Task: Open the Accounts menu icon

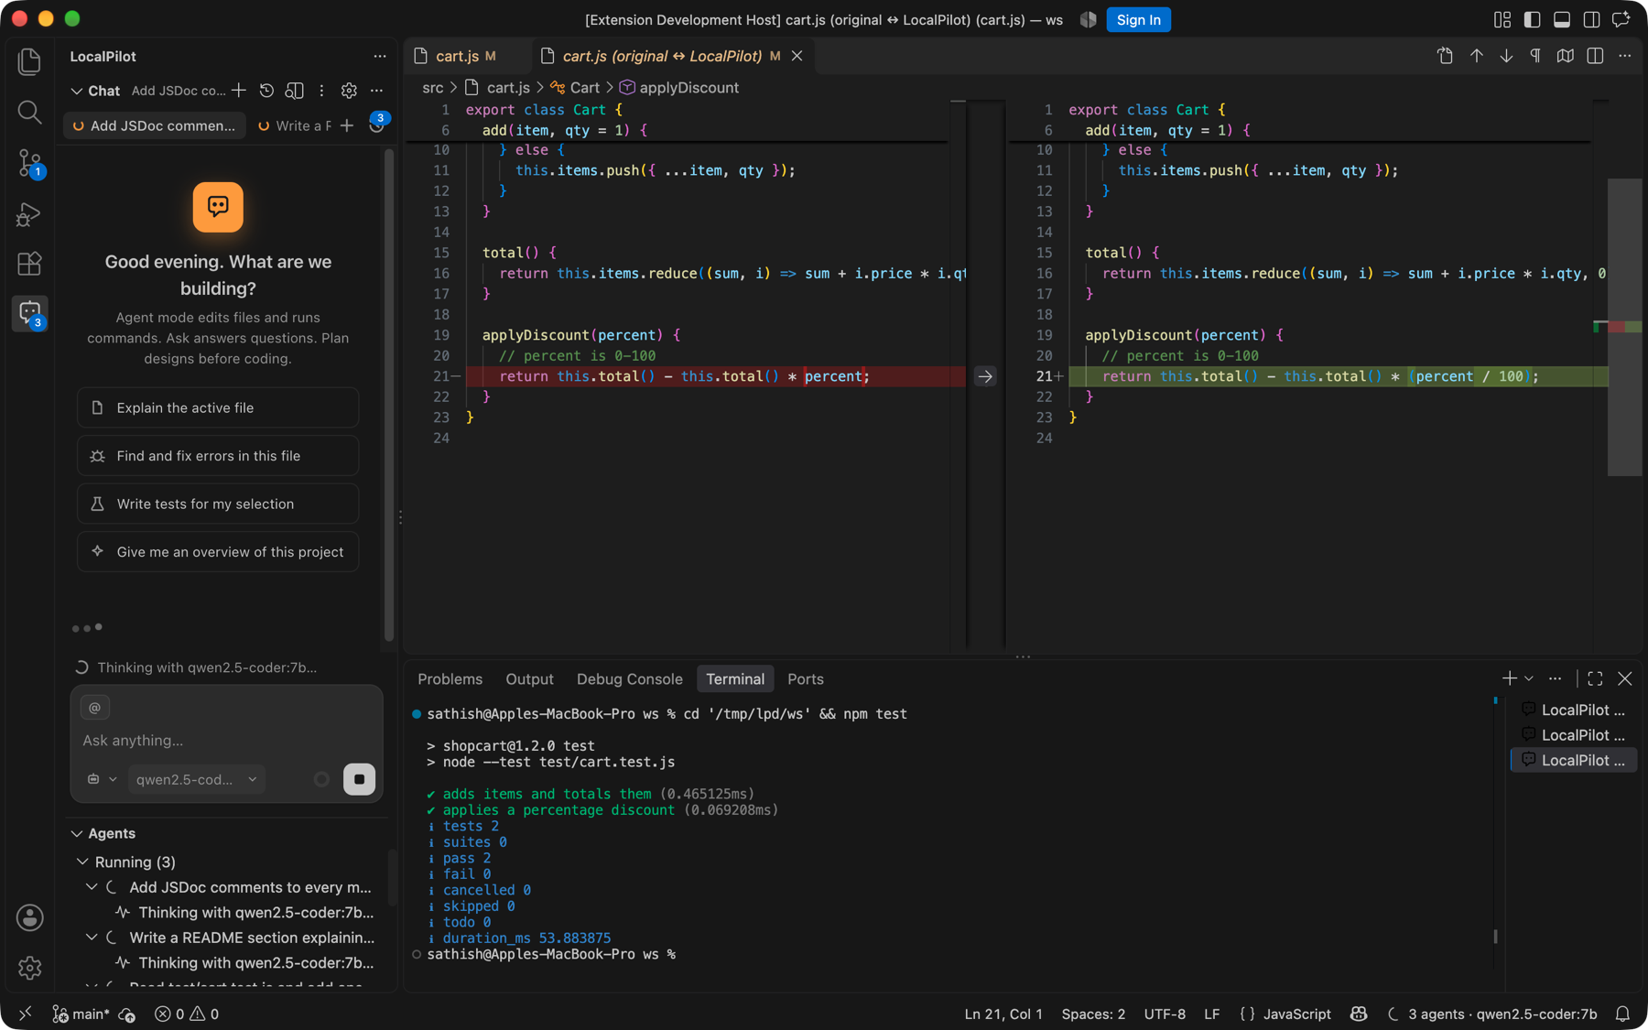Action: pyautogui.click(x=29, y=917)
